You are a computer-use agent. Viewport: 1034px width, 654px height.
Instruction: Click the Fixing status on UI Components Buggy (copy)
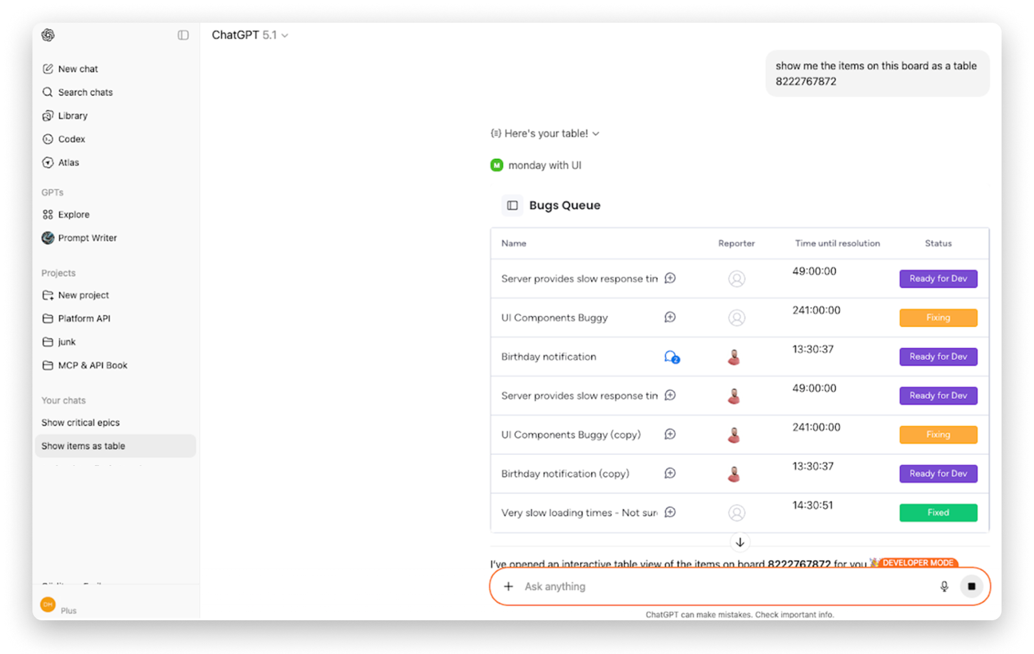[938, 435]
